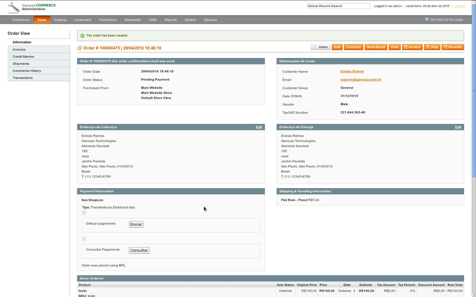Screen dimensions: 476x297
Task: Click the Voltar back button
Action: pos(320,47)
